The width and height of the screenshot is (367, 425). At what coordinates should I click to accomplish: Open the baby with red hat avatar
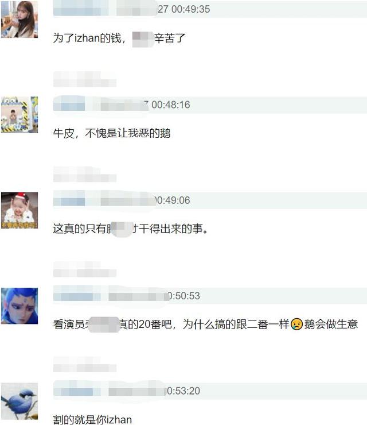point(19,210)
